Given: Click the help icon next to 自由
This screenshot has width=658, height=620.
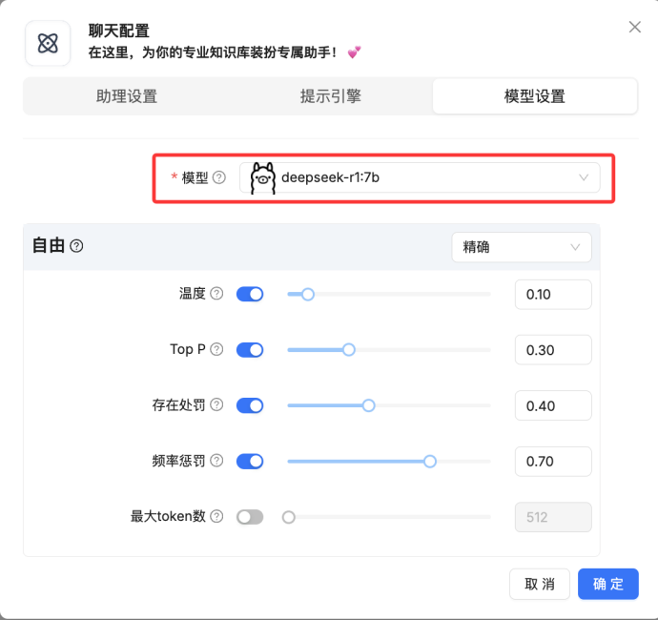Looking at the screenshot, I should [x=76, y=245].
